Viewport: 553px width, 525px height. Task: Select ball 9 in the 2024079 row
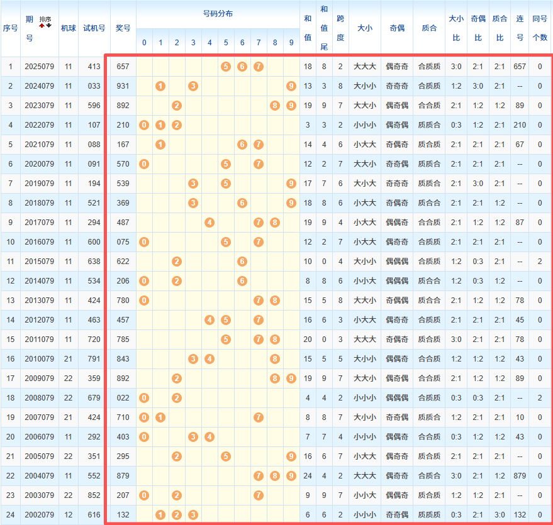pos(291,86)
